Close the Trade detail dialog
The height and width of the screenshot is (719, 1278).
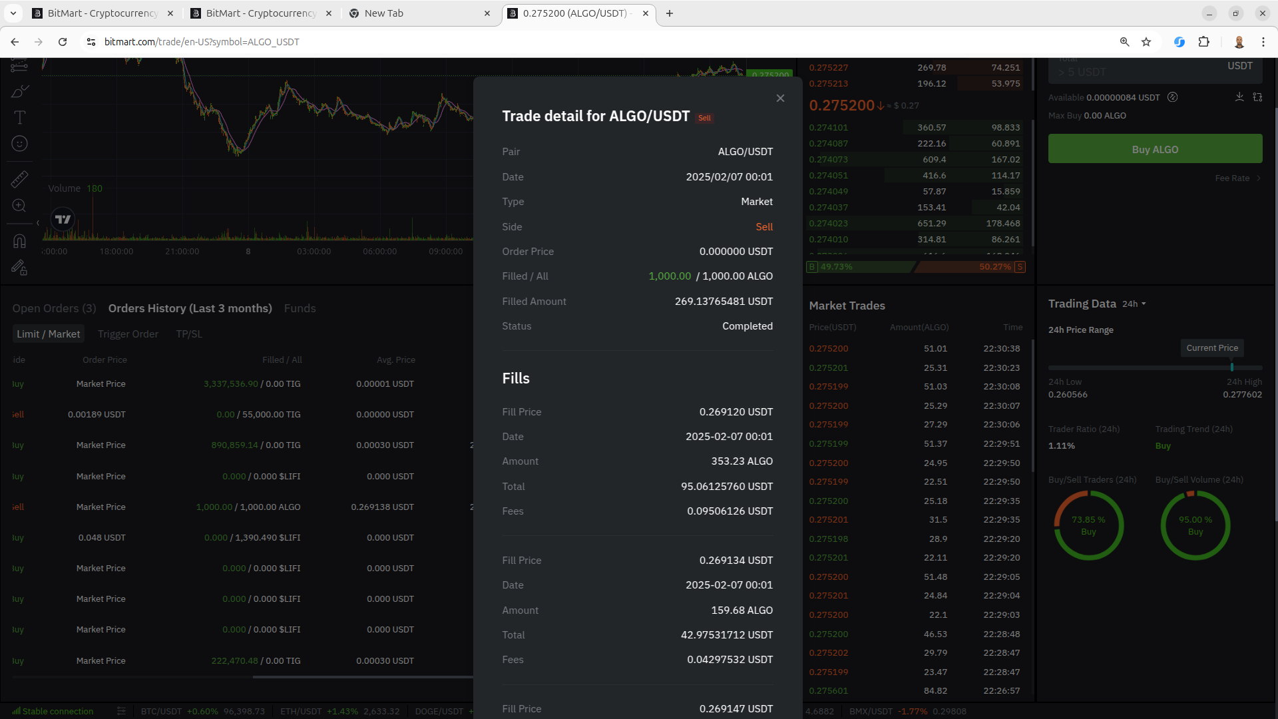coord(780,99)
